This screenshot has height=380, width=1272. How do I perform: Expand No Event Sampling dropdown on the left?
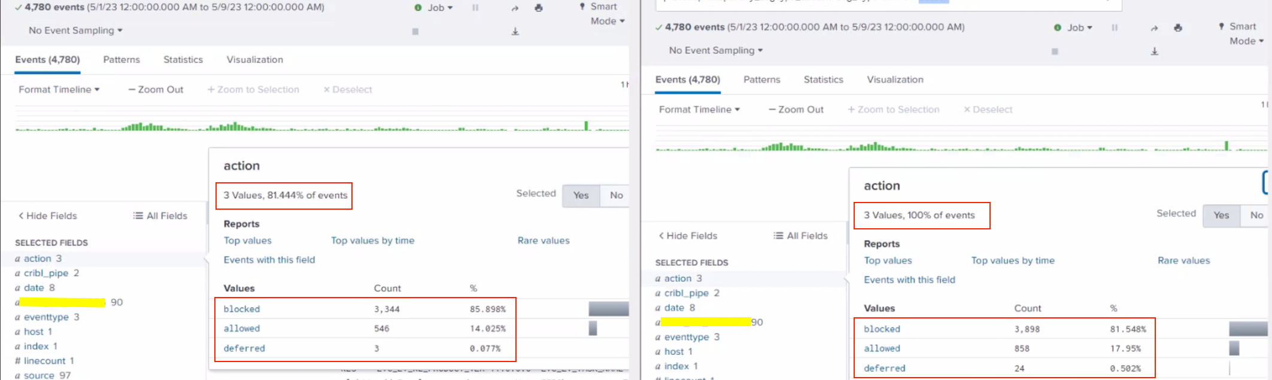coord(75,30)
